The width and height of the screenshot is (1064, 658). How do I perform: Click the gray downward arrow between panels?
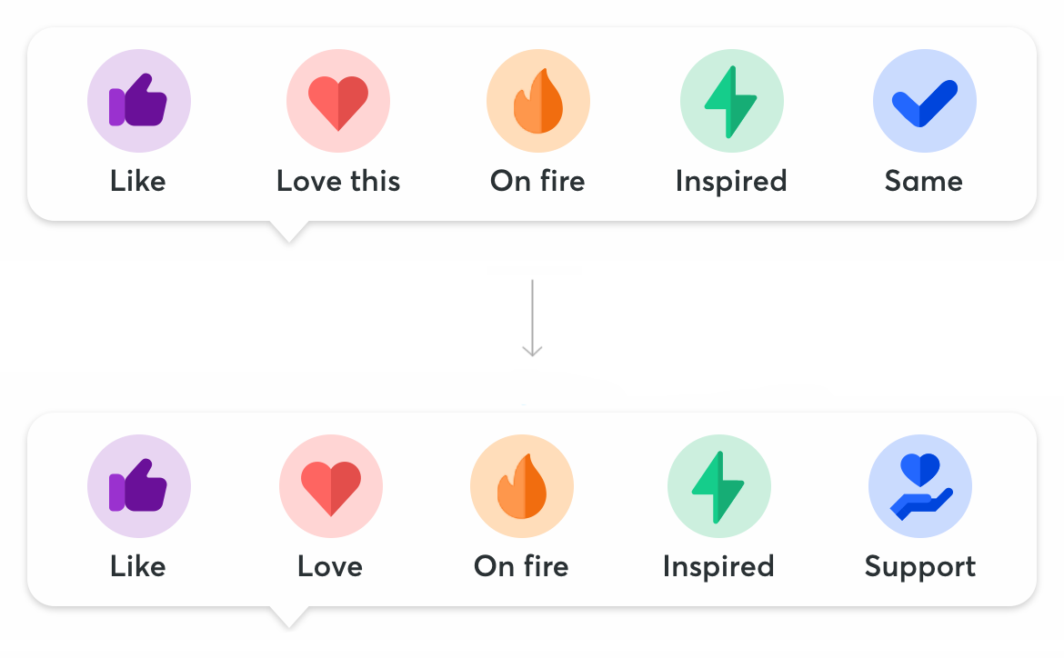point(532,317)
